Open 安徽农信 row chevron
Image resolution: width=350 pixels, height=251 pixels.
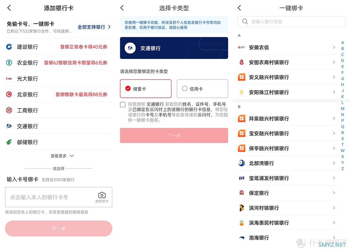pyautogui.click(x=334, y=47)
